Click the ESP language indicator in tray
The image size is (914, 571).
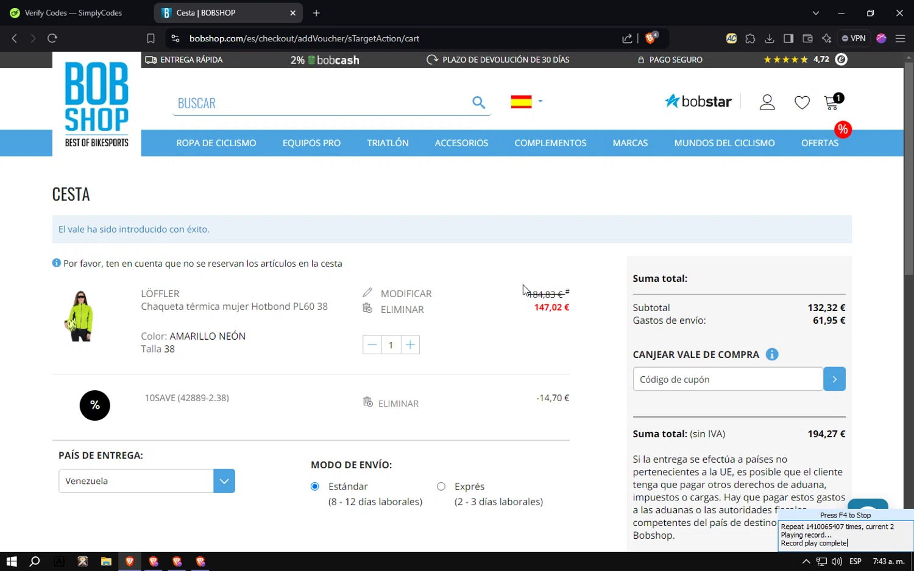[856, 561]
